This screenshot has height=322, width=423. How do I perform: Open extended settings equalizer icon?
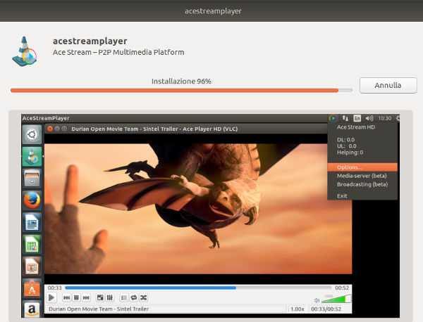[x=110, y=297]
